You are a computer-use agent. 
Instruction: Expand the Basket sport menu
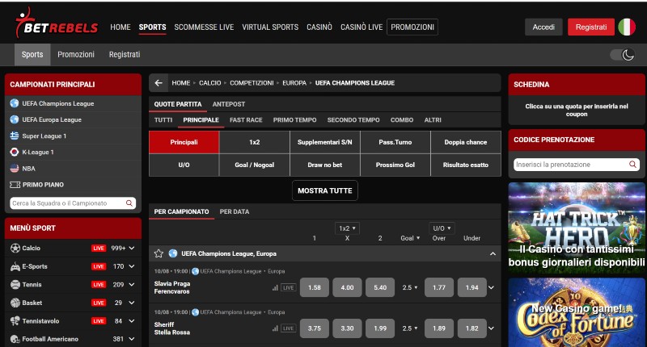point(132,303)
